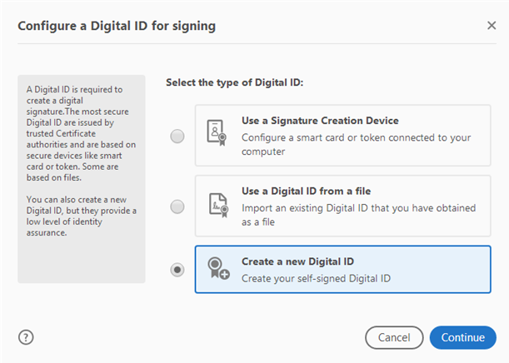The image size is (509, 363).
Task: Click the "Create your self-signed Digital ID" description
Action: pyautogui.click(x=316, y=278)
